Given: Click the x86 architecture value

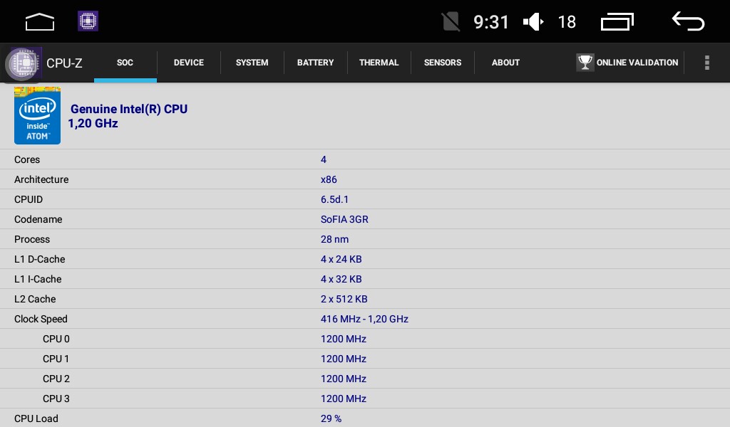Looking at the screenshot, I should pos(329,179).
